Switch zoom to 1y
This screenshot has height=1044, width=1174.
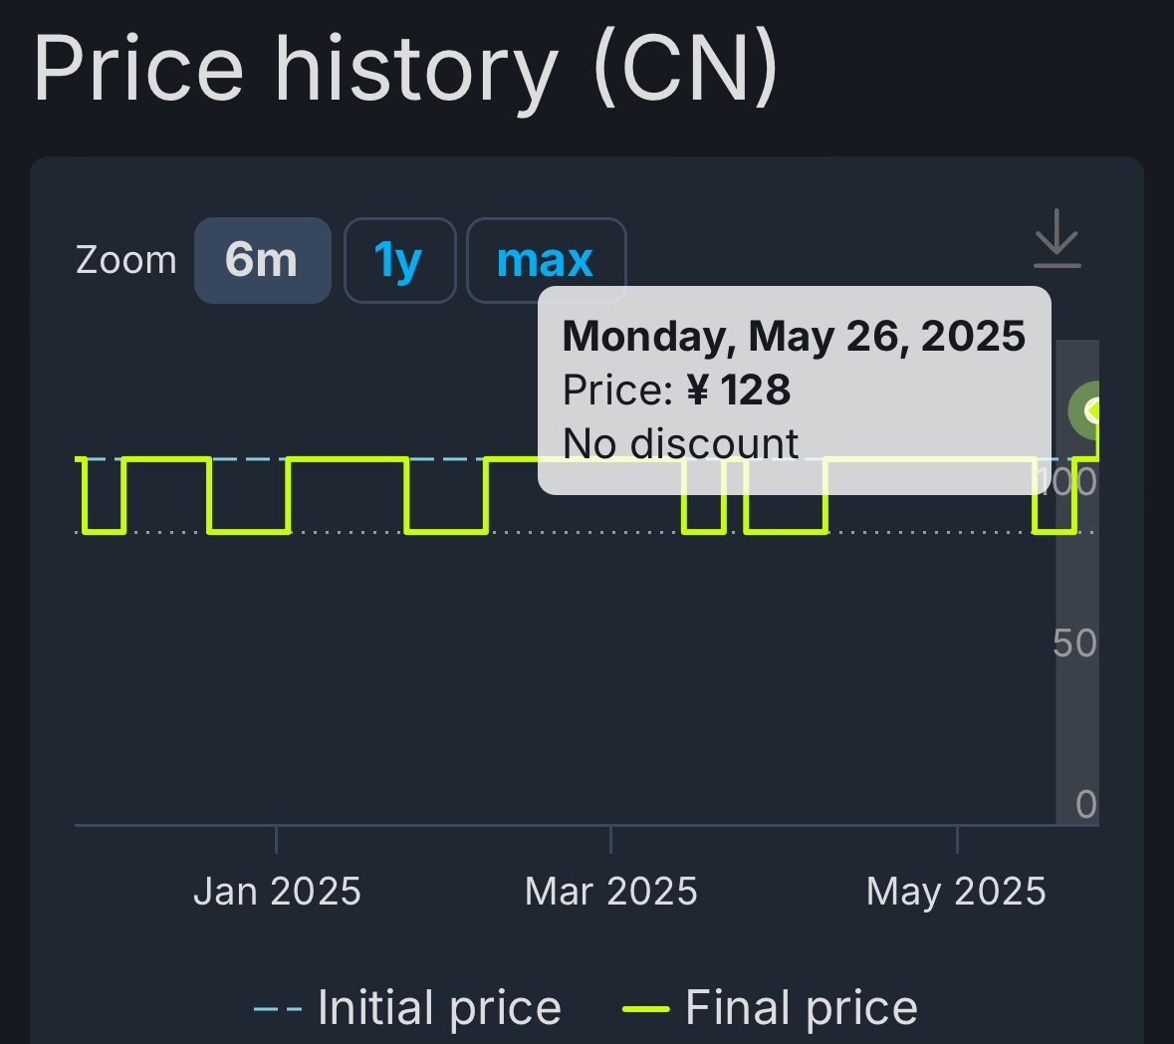399,260
